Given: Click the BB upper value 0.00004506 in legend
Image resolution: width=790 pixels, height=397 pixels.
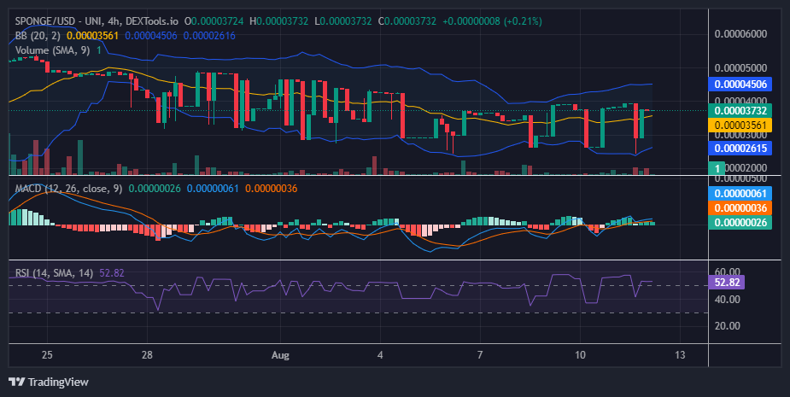Looking at the screenshot, I should 151,36.
